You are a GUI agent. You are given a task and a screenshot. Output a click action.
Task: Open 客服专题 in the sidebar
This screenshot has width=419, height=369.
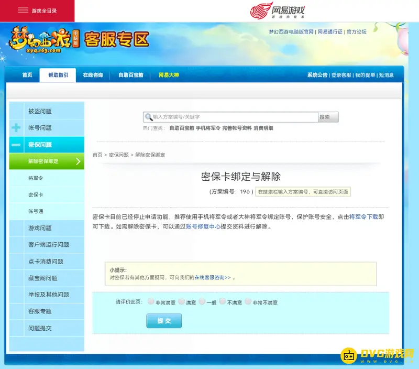click(x=47, y=311)
